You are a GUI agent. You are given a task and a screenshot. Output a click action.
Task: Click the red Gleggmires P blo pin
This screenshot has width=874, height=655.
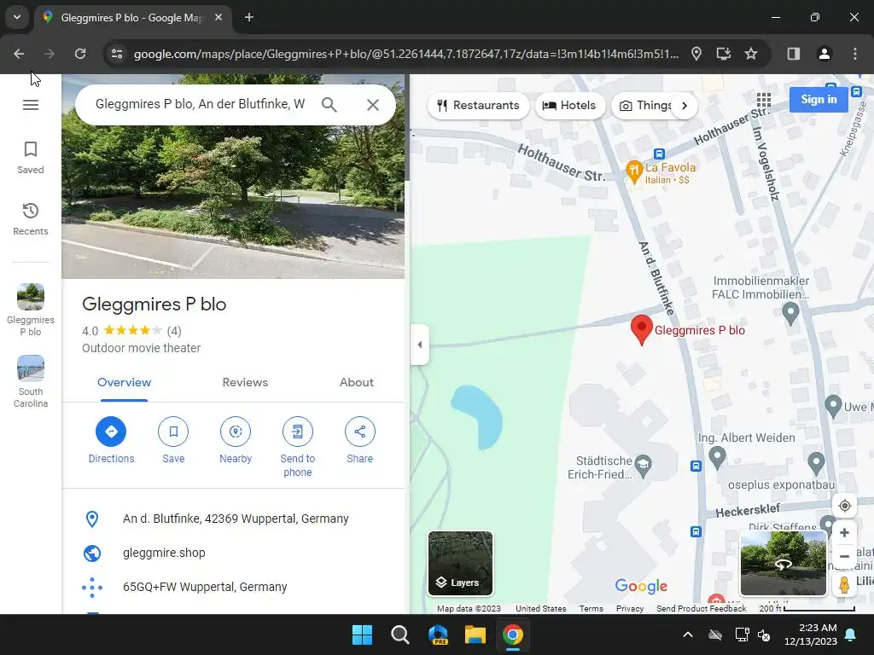point(642,330)
